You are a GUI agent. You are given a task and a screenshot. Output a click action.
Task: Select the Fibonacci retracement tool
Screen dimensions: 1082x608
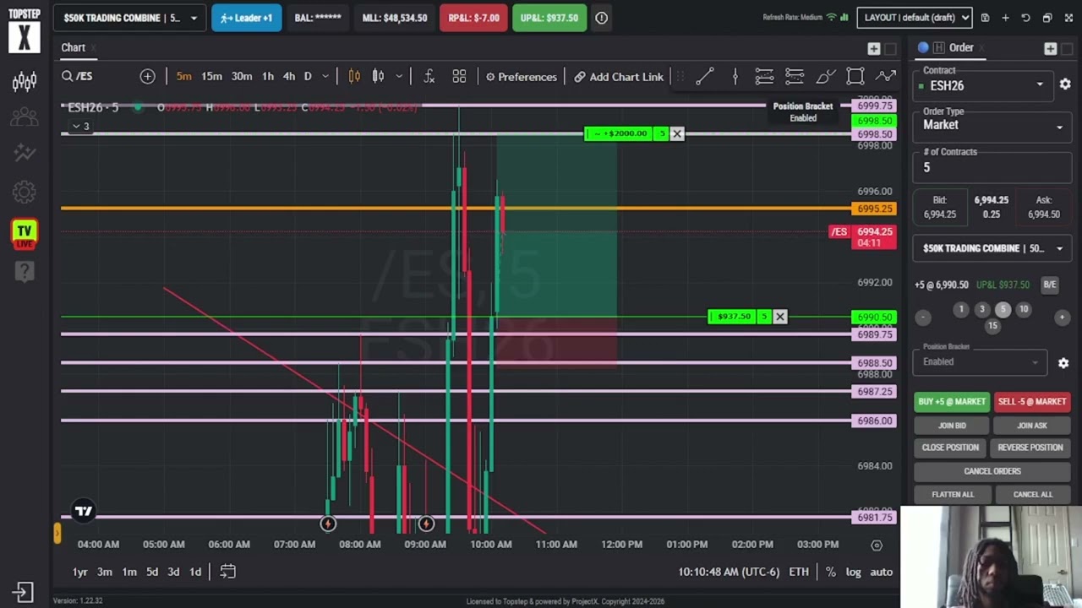(x=795, y=77)
